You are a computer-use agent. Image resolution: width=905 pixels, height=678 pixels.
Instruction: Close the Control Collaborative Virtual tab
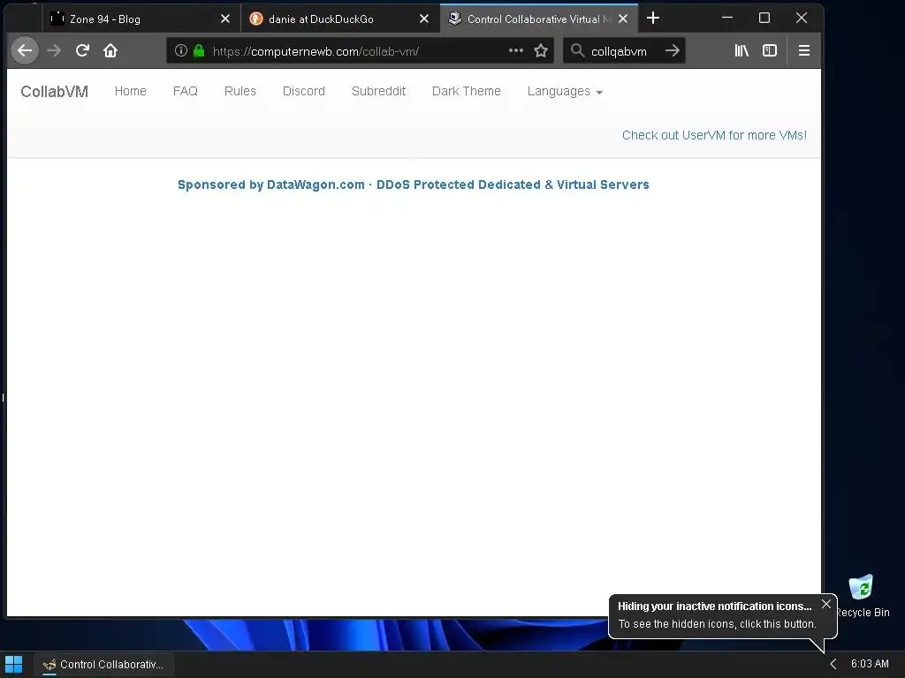(x=623, y=19)
